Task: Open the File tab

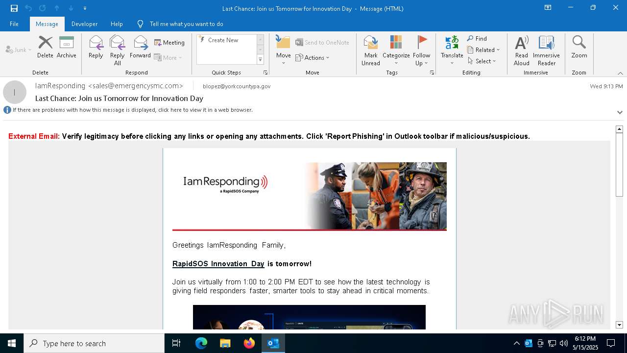Action: pyautogui.click(x=14, y=24)
